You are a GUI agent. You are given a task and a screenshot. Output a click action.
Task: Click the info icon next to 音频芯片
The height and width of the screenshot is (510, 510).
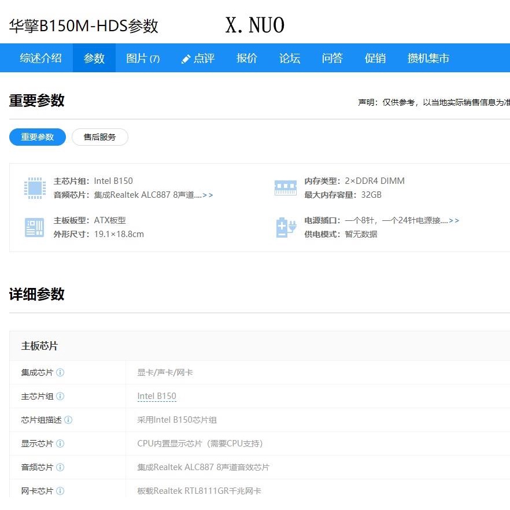tap(60, 467)
